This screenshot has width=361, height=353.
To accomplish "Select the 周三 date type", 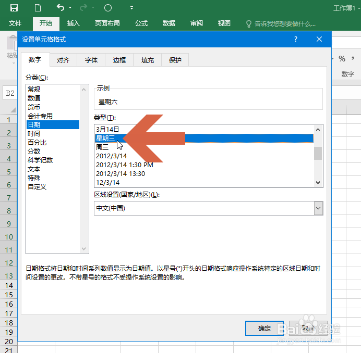I will click(x=204, y=147).
